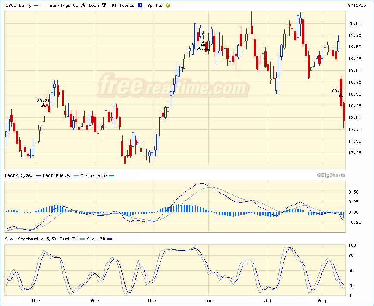Click the Earnings Up legend text
Screen dimensions: 374x306
tap(64, 6)
